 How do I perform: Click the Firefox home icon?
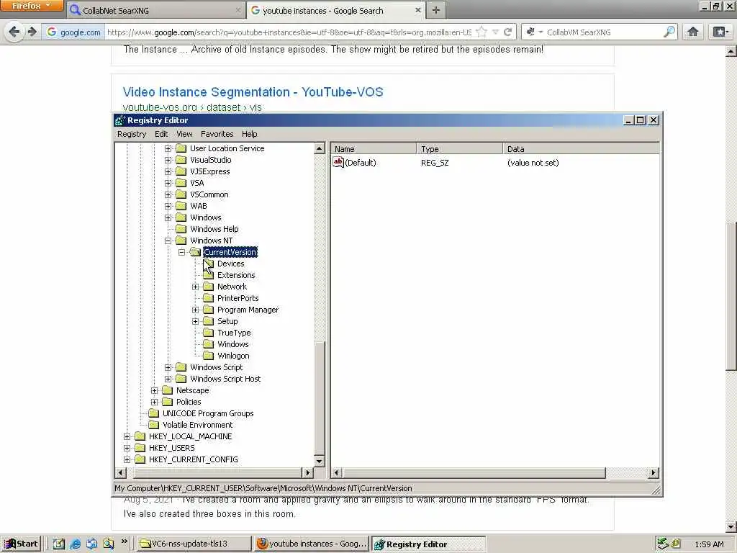pyautogui.click(x=693, y=32)
